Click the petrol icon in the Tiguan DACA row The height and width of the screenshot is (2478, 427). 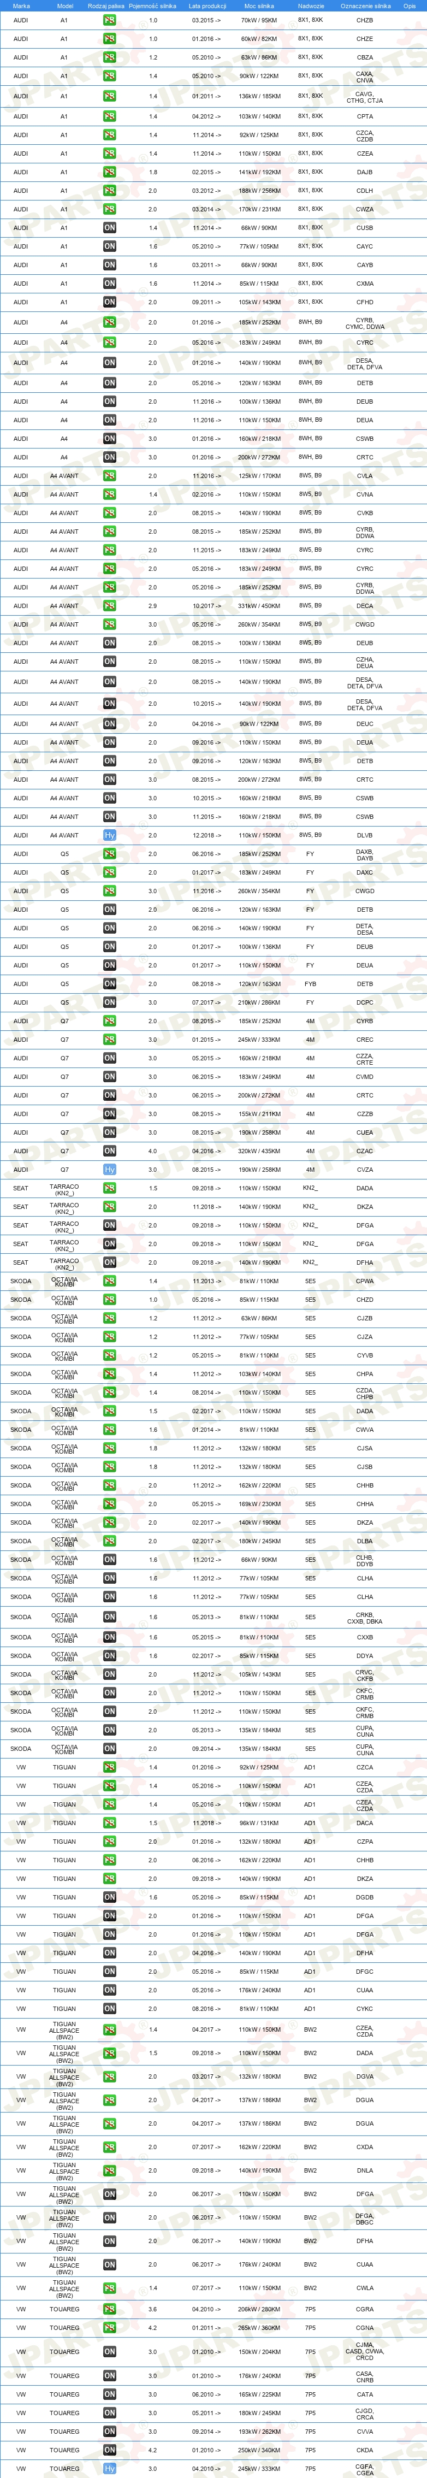(x=110, y=1823)
